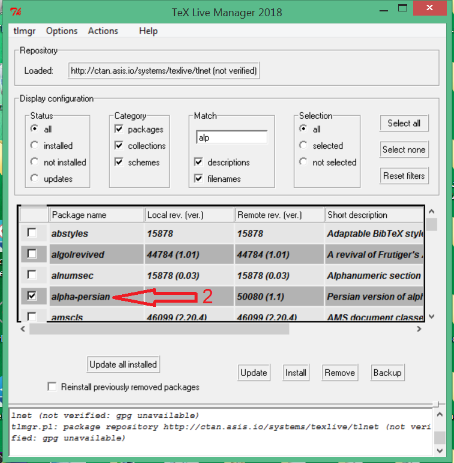Click the TeX Live Tk title bar icon

click(x=16, y=12)
